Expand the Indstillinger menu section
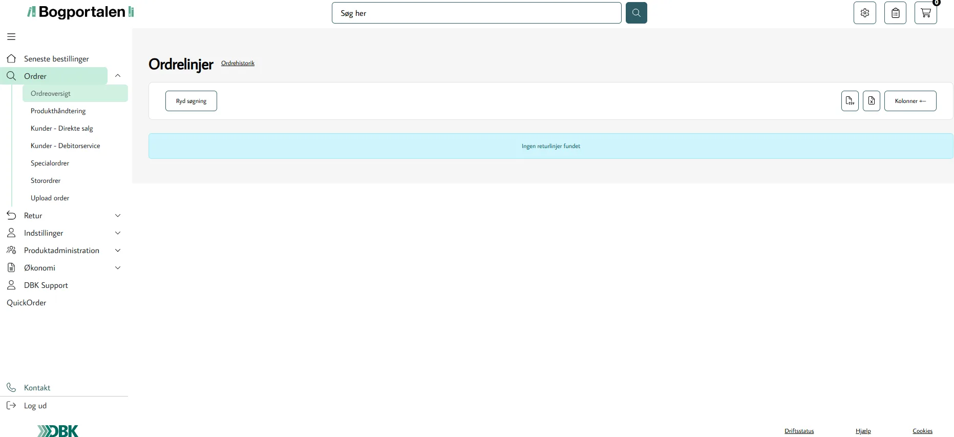 (118, 233)
